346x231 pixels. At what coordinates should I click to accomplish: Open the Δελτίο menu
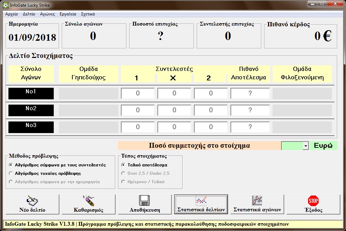[29, 14]
